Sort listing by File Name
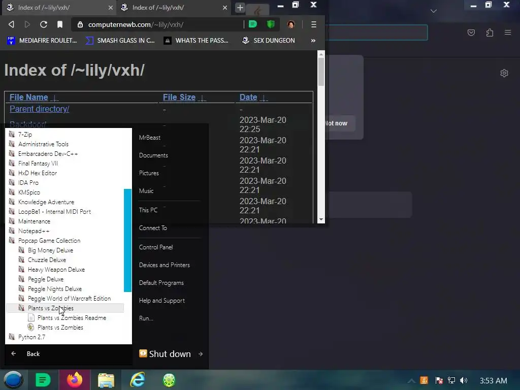The width and height of the screenshot is (520, 390). (x=29, y=97)
